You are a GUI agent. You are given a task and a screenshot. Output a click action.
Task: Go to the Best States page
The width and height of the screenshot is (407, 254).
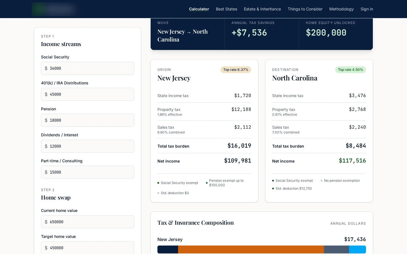(226, 9)
